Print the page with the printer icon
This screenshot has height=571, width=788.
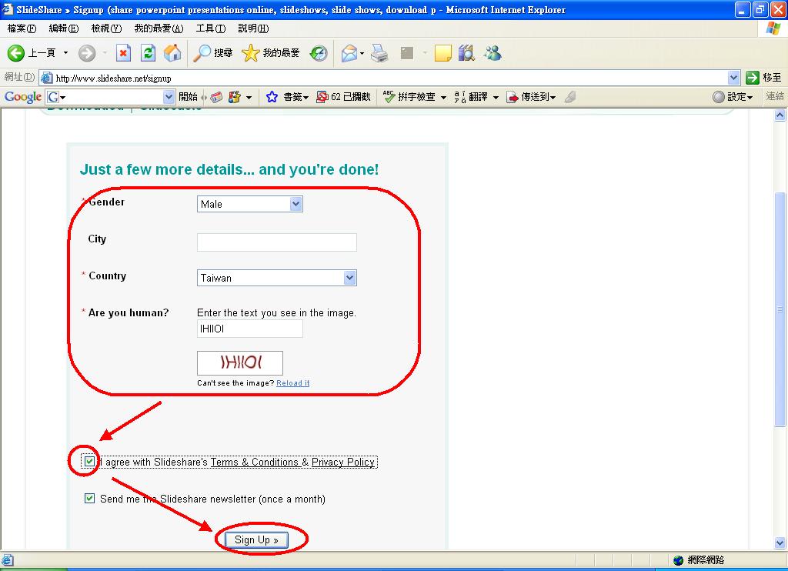click(x=380, y=53)
